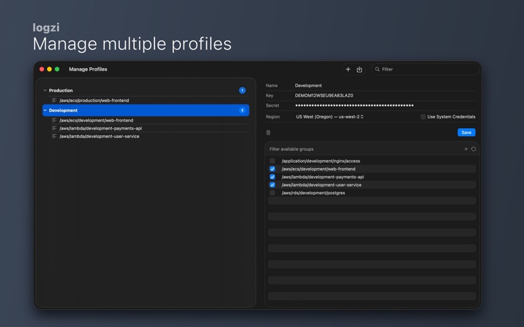The image size is (524, 327).
Task: Click /aws/lambda/development-user-service label in groups list
Action: coord(322,185)
